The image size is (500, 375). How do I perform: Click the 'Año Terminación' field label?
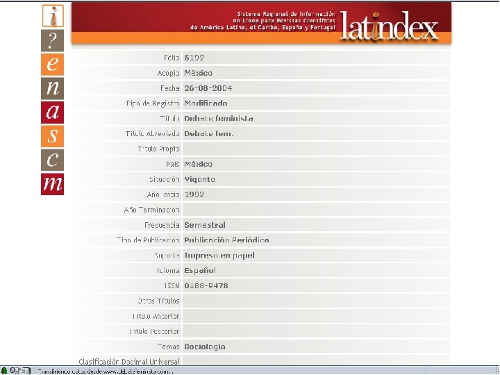pos(152,210)
